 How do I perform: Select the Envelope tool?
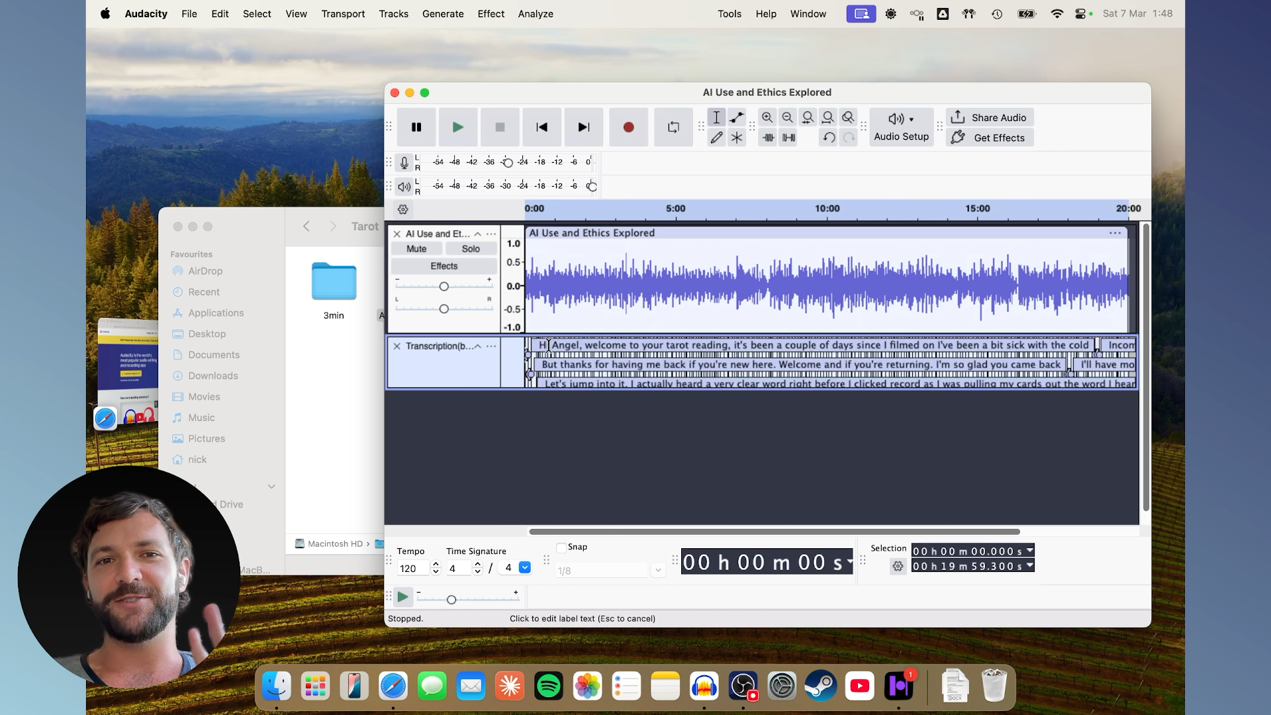(x=737, y=118)
